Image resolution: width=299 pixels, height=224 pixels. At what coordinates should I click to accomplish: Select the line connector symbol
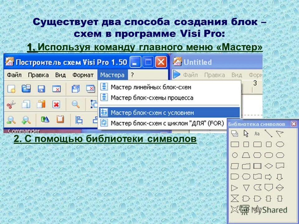pyautogui.click(x=269, y=133)
